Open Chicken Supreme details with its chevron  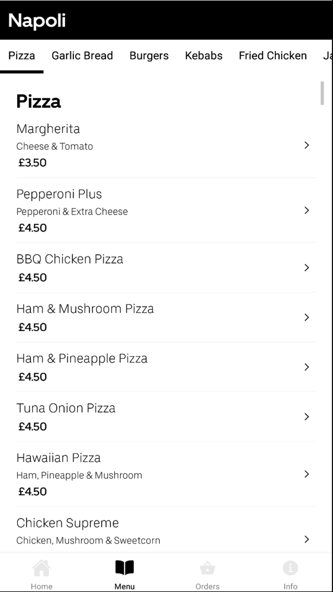tap(306, 539)
